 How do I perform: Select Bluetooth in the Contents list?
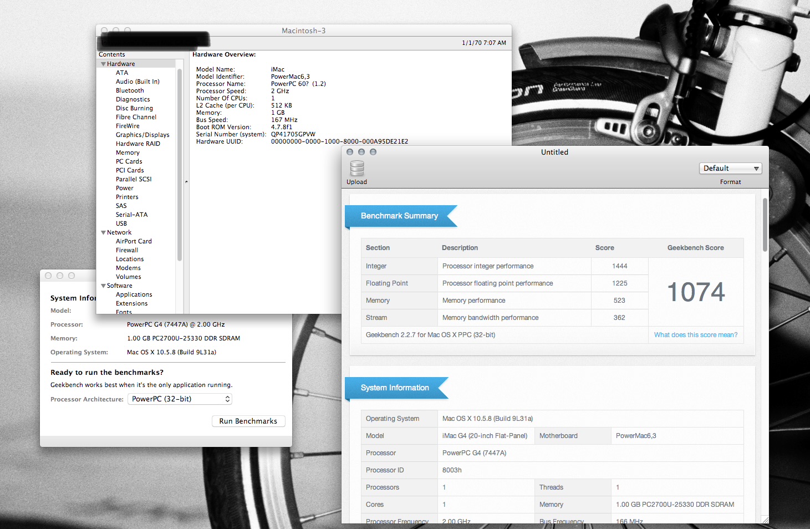[130, 90]
